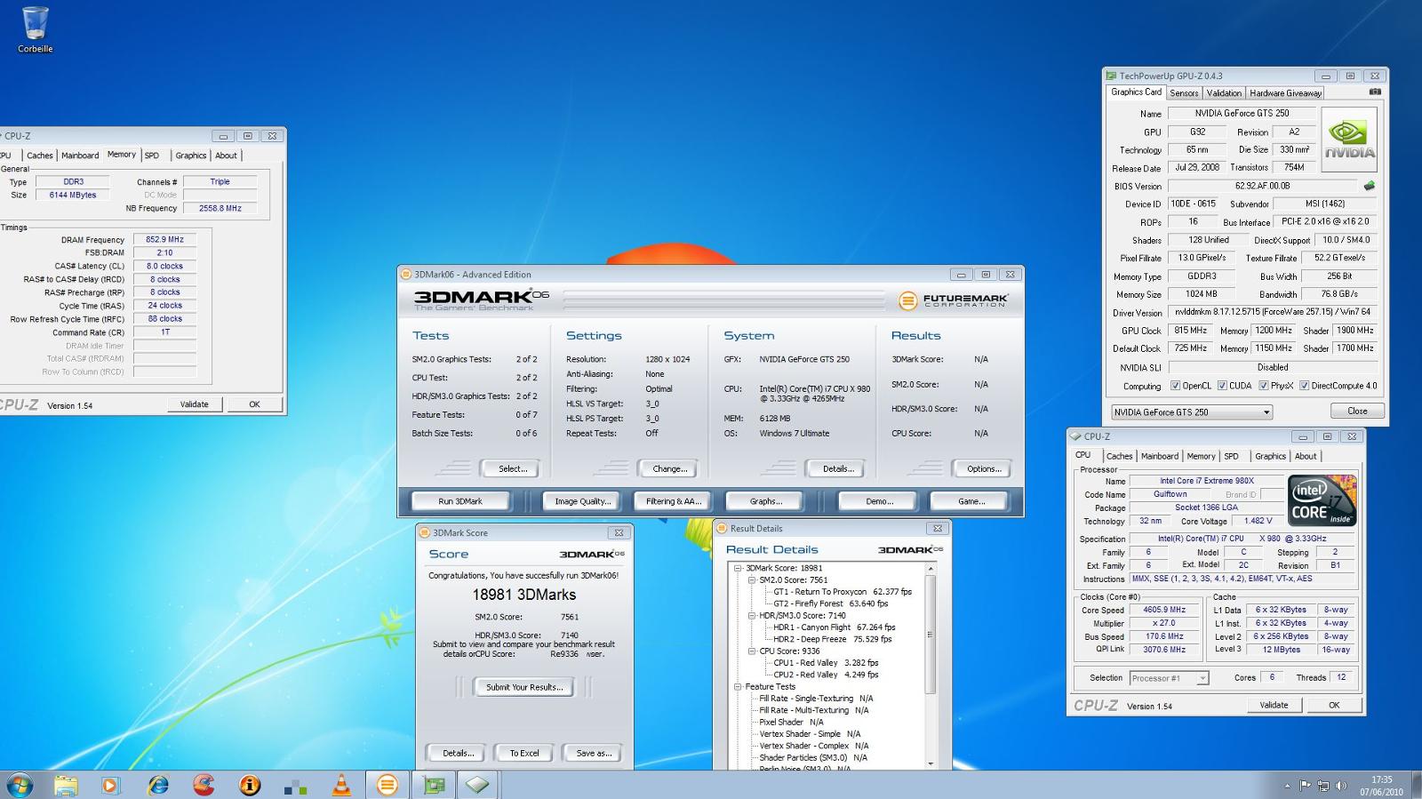
Task: Click the Result Details scroll down arrow
Action: (931, 763)
